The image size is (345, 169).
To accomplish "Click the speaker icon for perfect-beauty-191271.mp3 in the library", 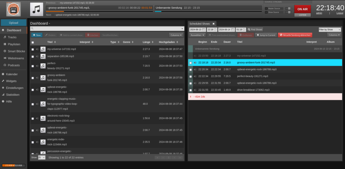I will (37, 66).
